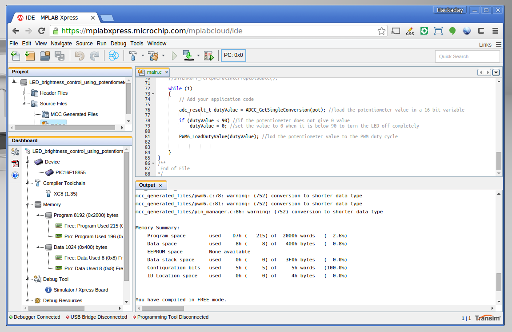Open the PDF datasheet icon in Dashboard
The width and height of the screenshot is (512, 332).
15,163
